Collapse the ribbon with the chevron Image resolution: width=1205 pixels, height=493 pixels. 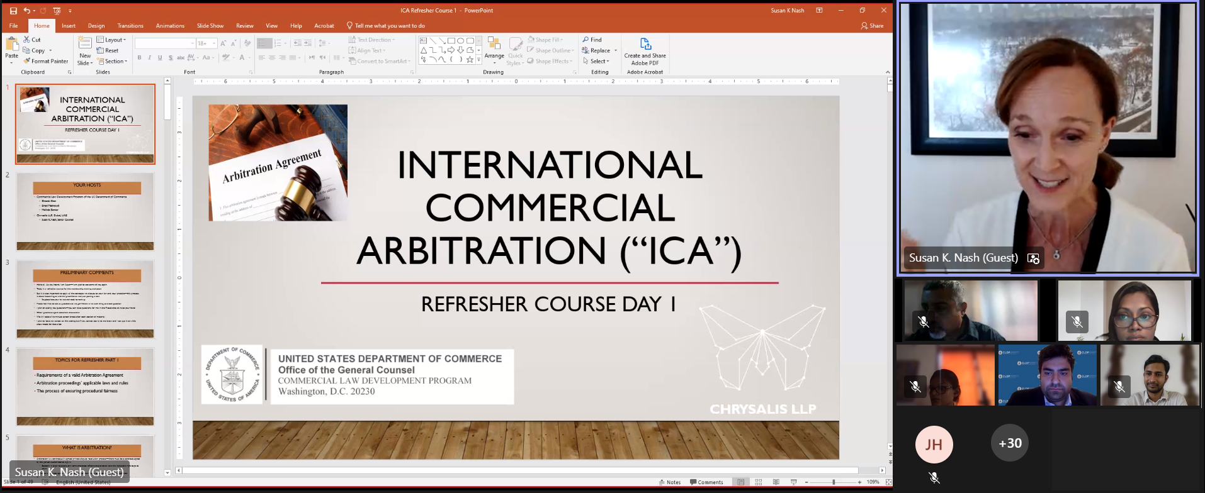click(x=888, y=72)
